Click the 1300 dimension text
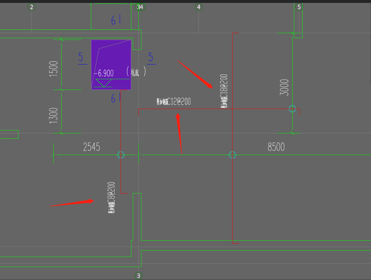This screenshot has width=371, height=280. point(54,116)
